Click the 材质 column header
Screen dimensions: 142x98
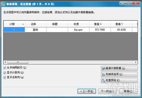78,24
